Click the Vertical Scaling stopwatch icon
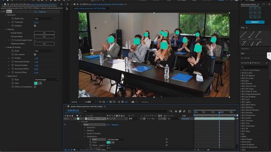This screenshot has width=271, height=152. click(x=13, y=65)
